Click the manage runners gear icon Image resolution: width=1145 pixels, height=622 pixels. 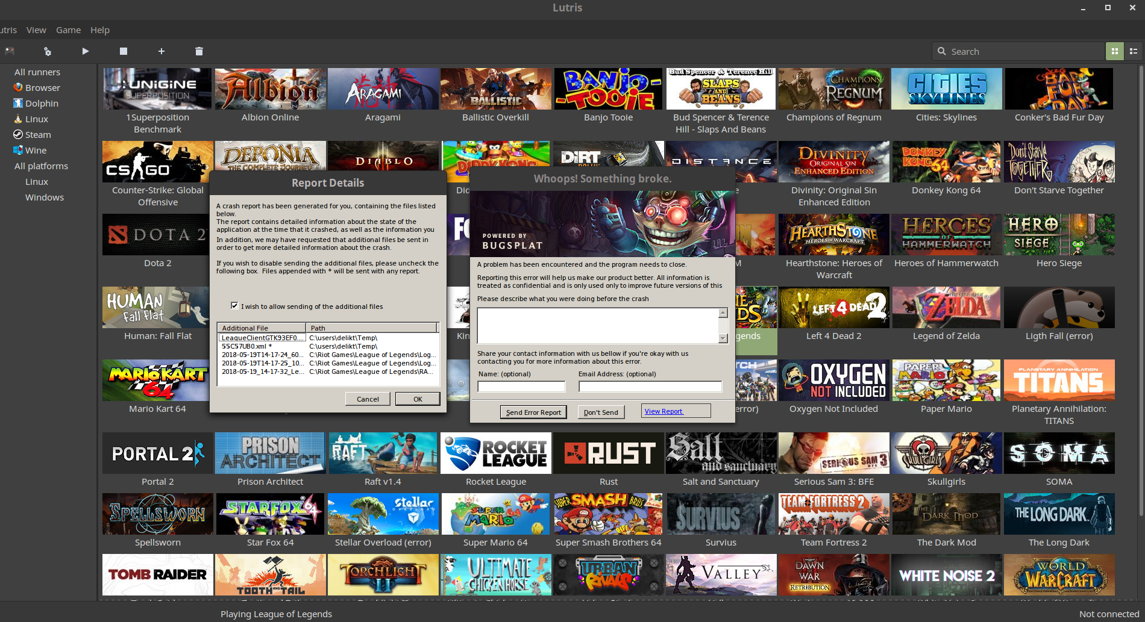pos(48,51)
